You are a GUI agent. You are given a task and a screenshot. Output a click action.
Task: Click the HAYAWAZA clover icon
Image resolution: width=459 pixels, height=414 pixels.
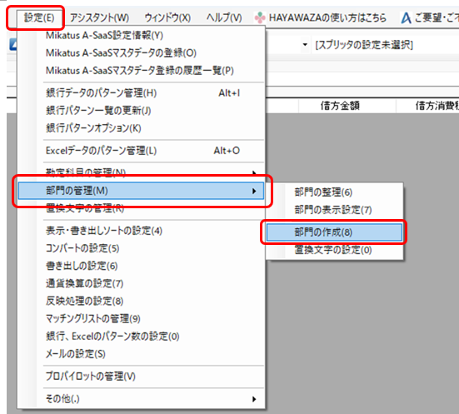[x=260, y=17]
